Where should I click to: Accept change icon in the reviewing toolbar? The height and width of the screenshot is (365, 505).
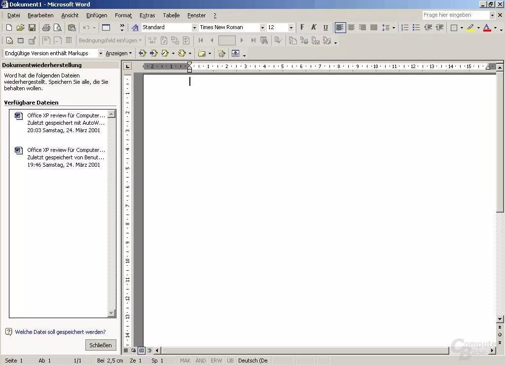click(165, 53)
